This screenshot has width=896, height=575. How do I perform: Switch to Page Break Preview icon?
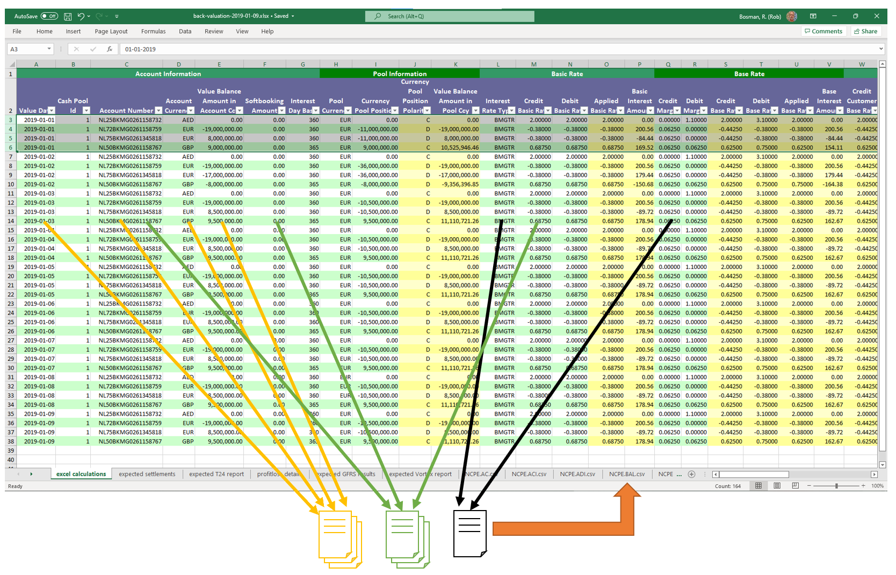pyautogui.click(x=795, y=486)
